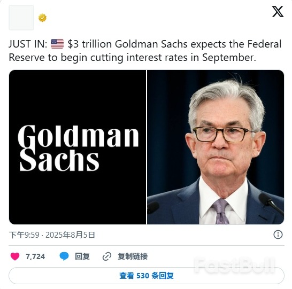This screenshot has height=289, width=292.
Task: Click the 7,724 likes count
Action: (x=35, y=256)
